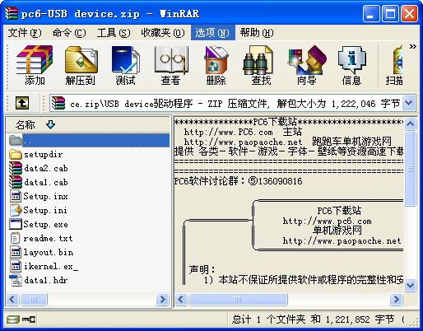The image size is (423, 331).
Task: Click the 查找 (Find) binoculars icon
Action: click(261, 66)
